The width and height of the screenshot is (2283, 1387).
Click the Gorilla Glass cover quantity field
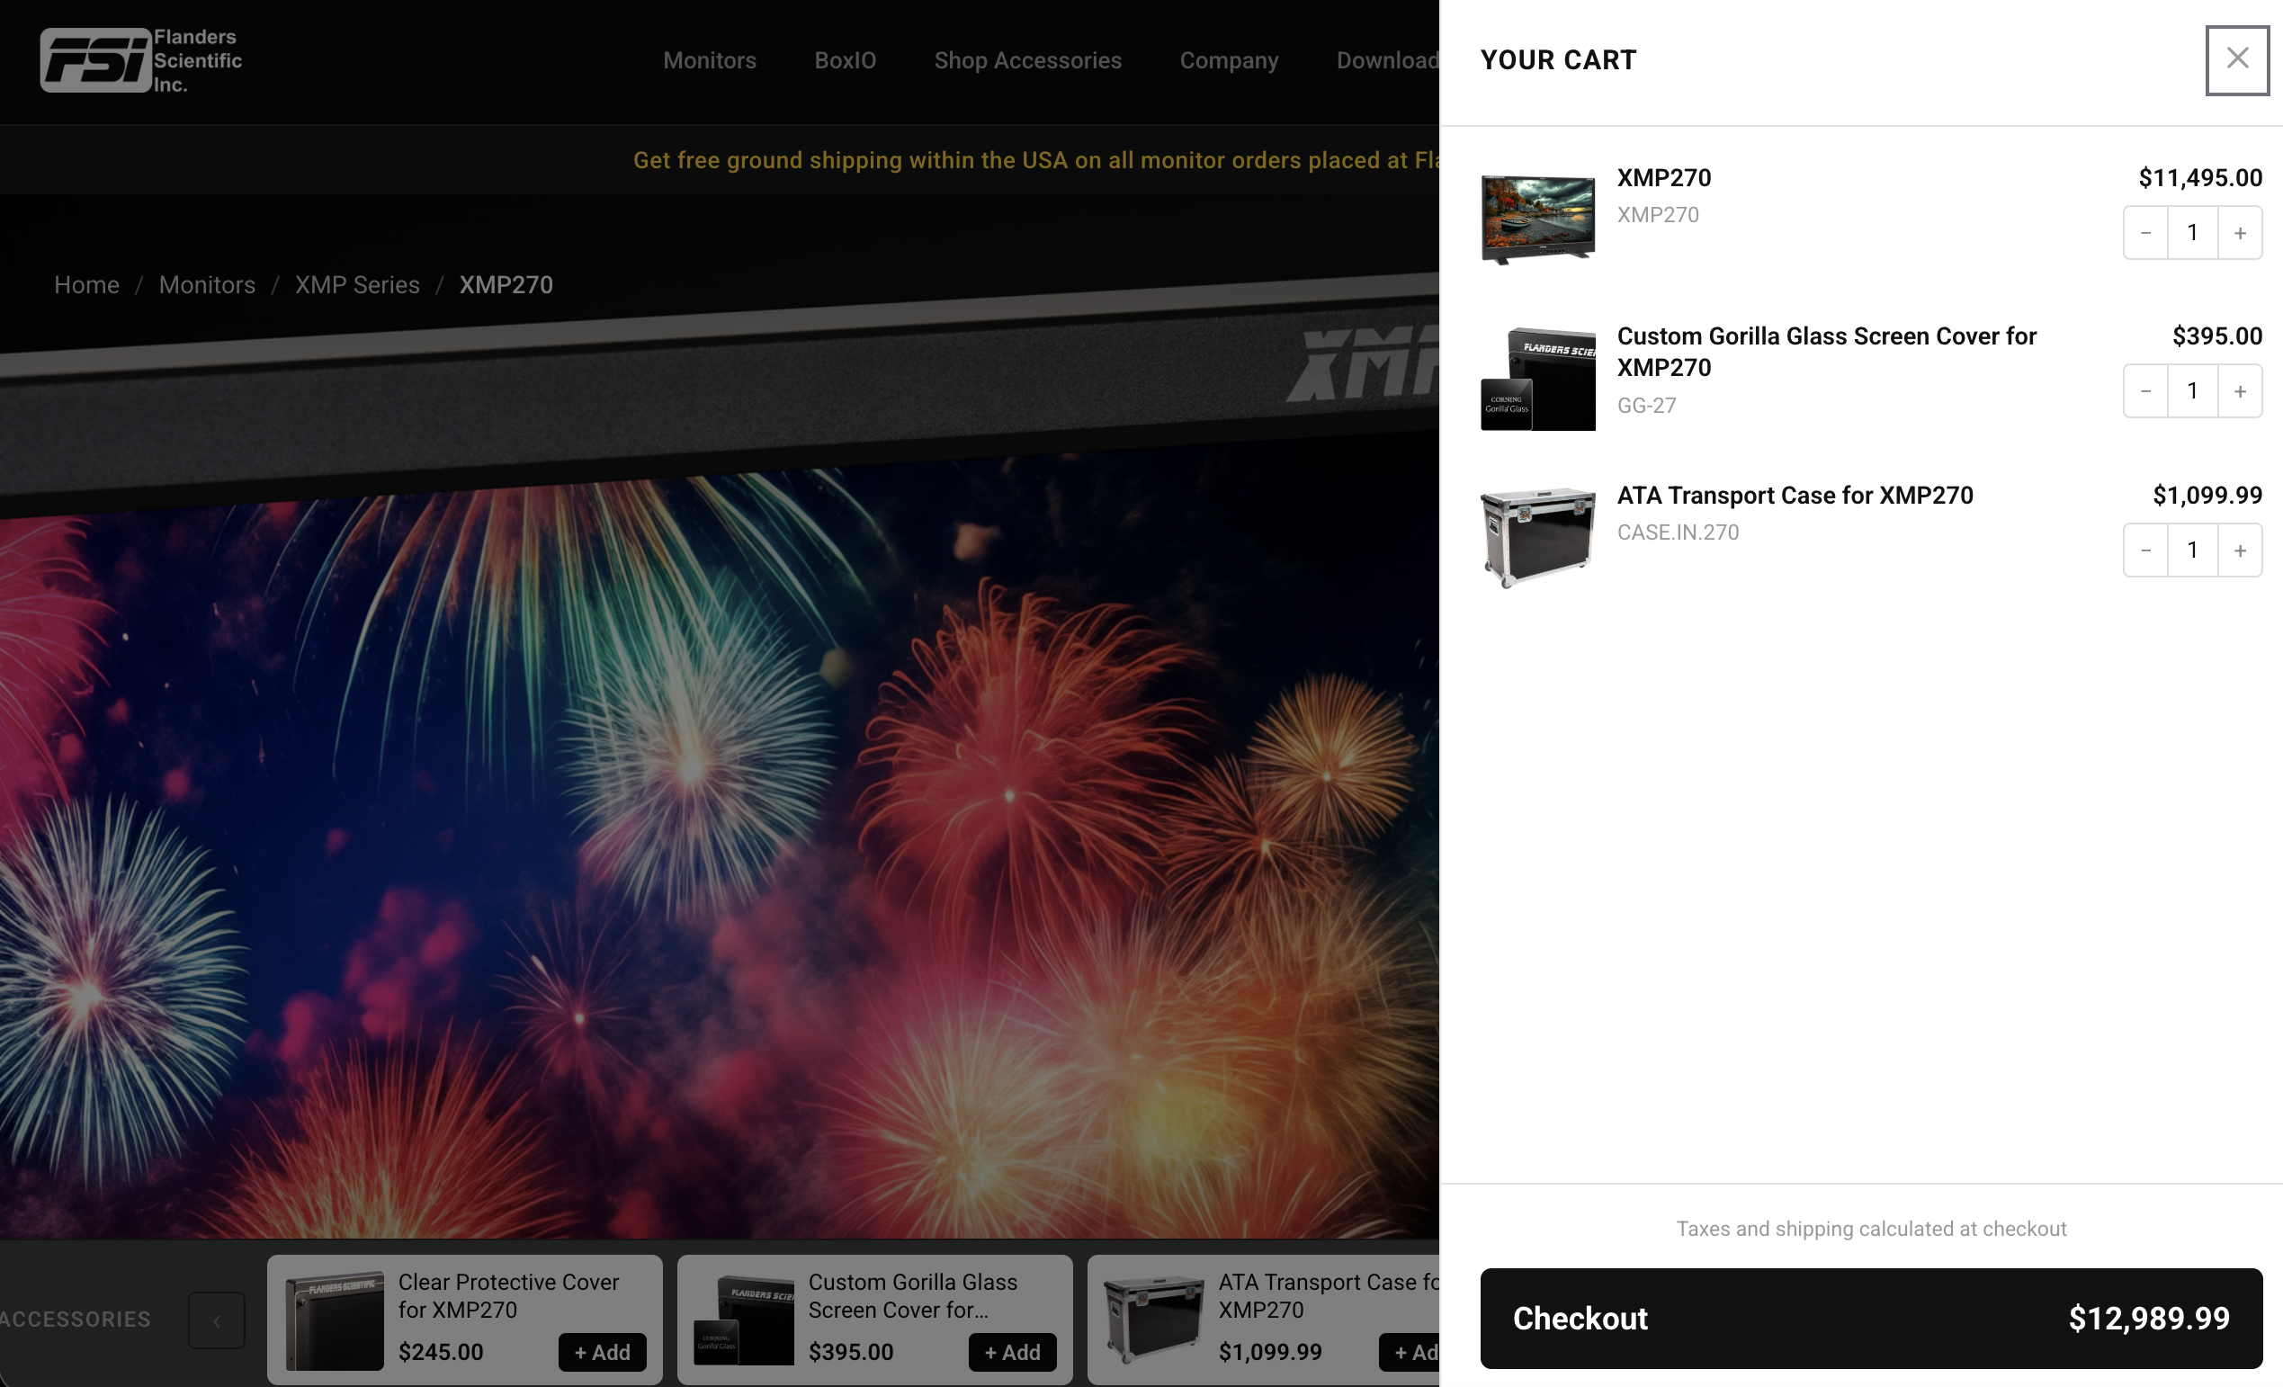tap(2192, 391)
